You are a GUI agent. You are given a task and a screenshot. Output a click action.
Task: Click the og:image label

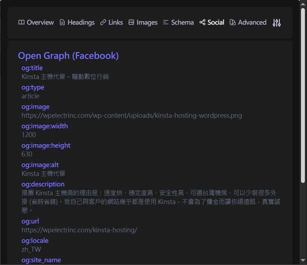pos(35,107)
